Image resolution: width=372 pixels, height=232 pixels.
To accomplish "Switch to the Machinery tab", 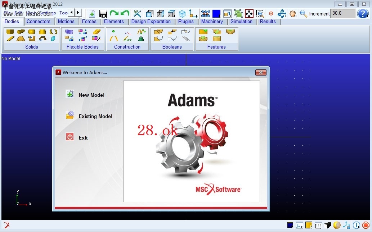I will [212, 21].
